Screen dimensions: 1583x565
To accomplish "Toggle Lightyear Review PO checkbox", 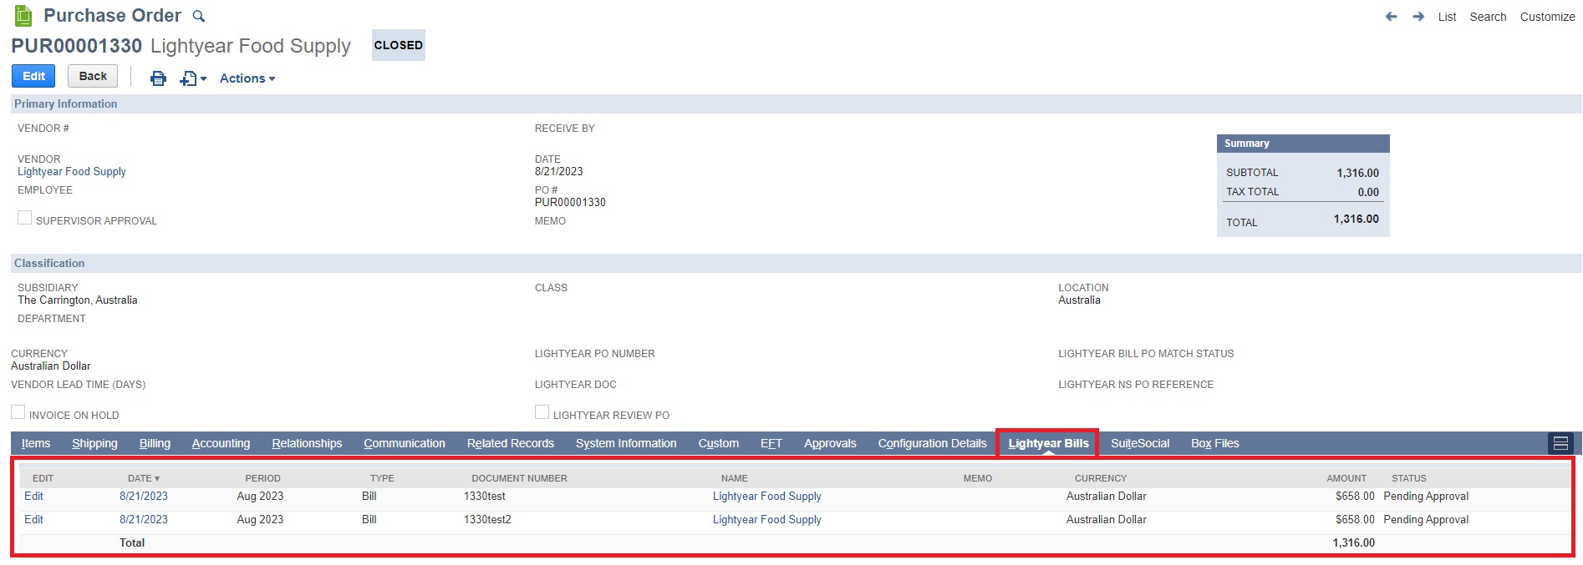I will [x=542, y=412].
